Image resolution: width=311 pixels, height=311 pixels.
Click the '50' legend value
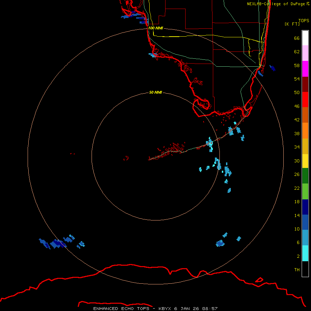click(297, 92)
